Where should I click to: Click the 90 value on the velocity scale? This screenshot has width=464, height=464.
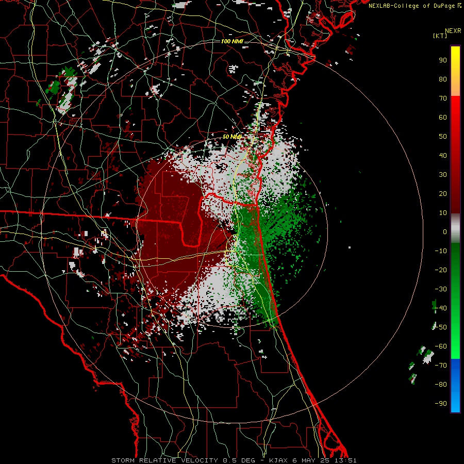[x=443, y=60]
